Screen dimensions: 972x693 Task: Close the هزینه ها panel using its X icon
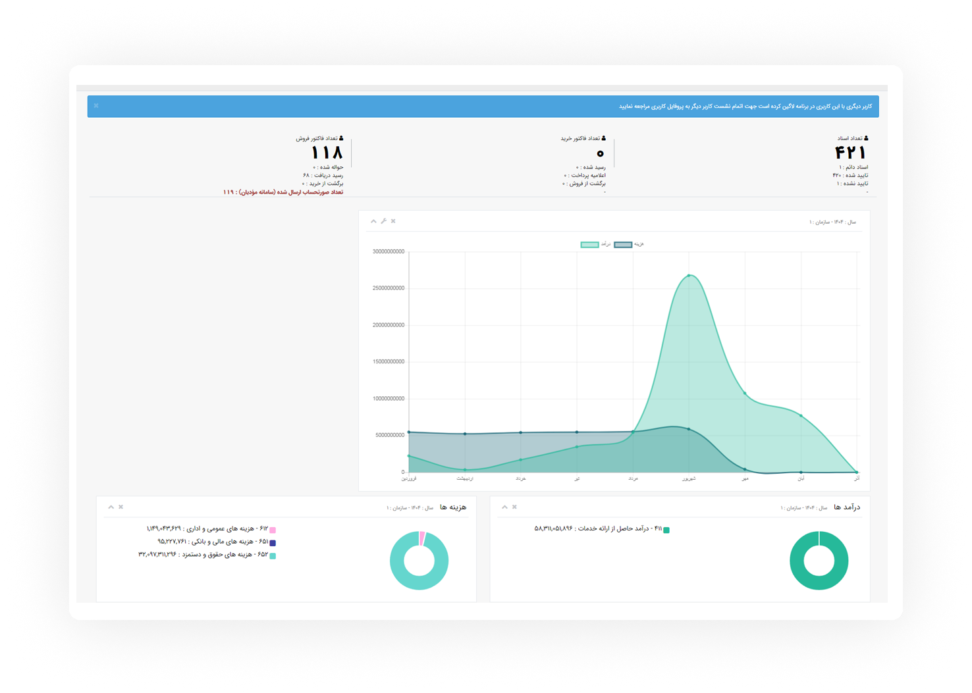121,507
